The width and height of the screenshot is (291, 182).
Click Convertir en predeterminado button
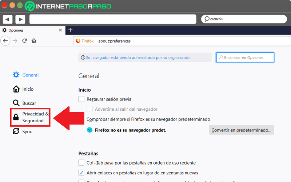242,130
